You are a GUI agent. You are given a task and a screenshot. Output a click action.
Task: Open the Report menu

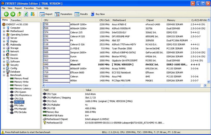(x=18, y=8)
